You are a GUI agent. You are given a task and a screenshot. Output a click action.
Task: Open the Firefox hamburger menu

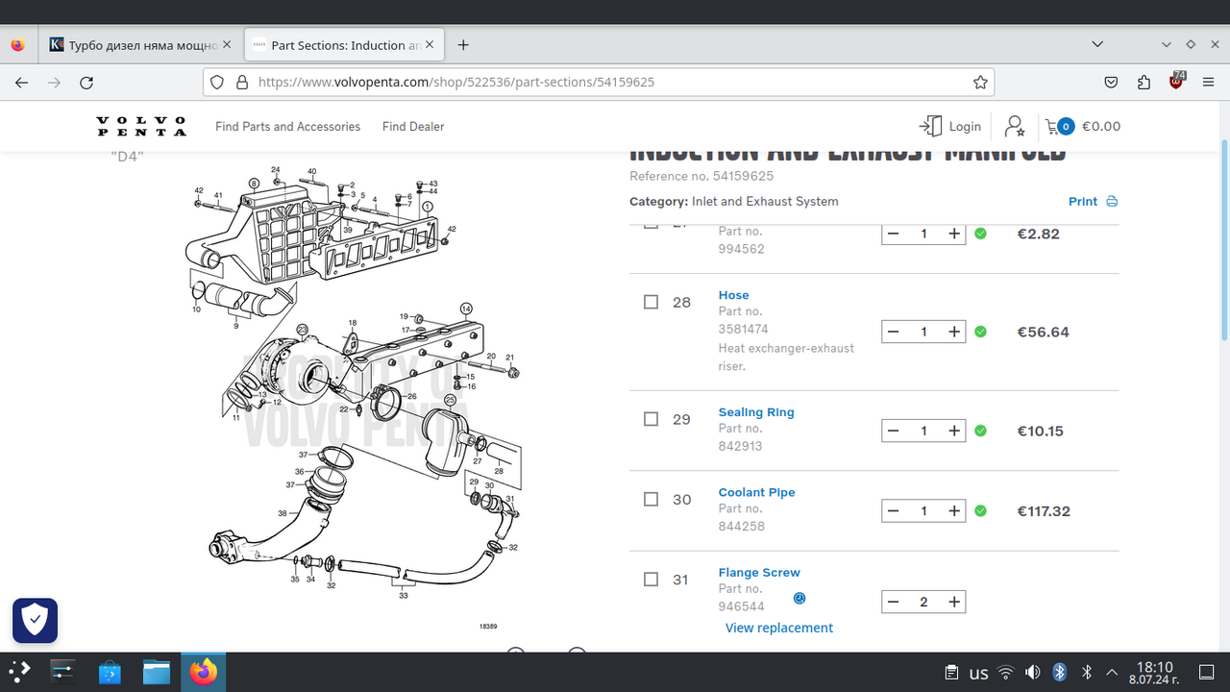click(1209, 83)
